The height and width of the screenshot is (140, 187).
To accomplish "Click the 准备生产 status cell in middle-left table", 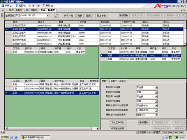I will [x=81, y=52].
